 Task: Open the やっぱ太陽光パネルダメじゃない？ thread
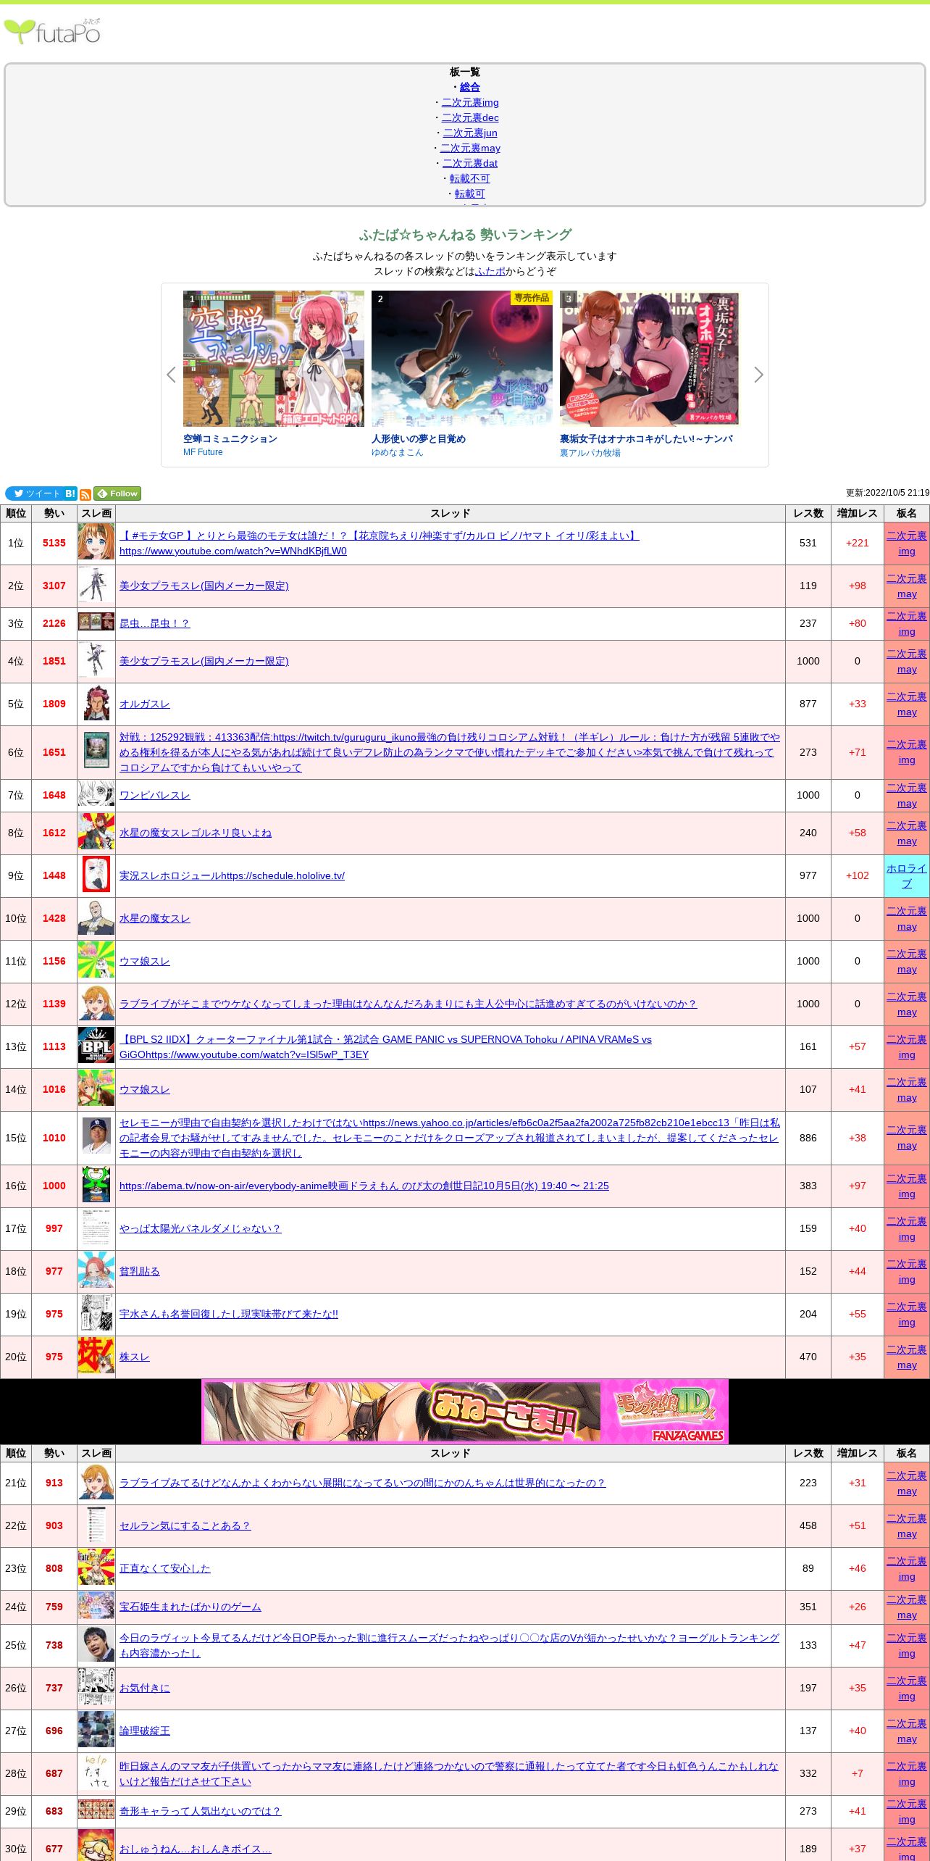tap(200, 1228)
